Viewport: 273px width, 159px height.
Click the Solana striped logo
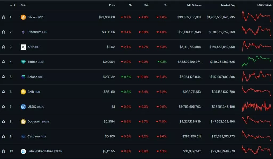coord(23,77)
